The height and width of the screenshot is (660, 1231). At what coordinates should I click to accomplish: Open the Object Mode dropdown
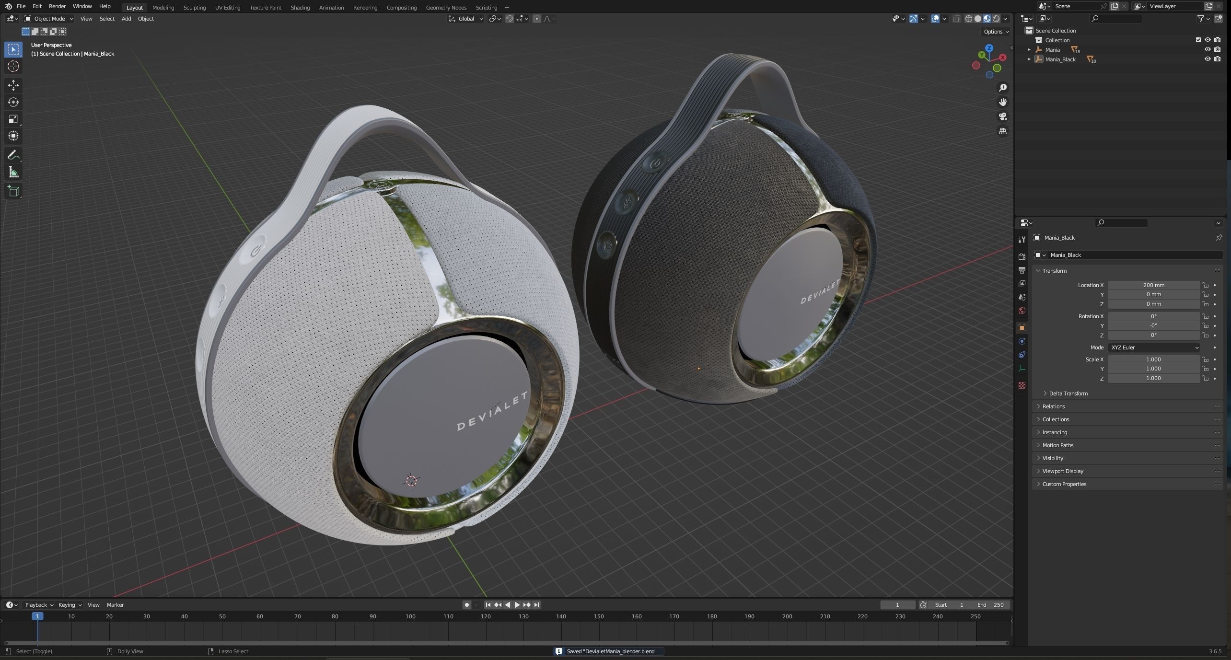(49, 19)
